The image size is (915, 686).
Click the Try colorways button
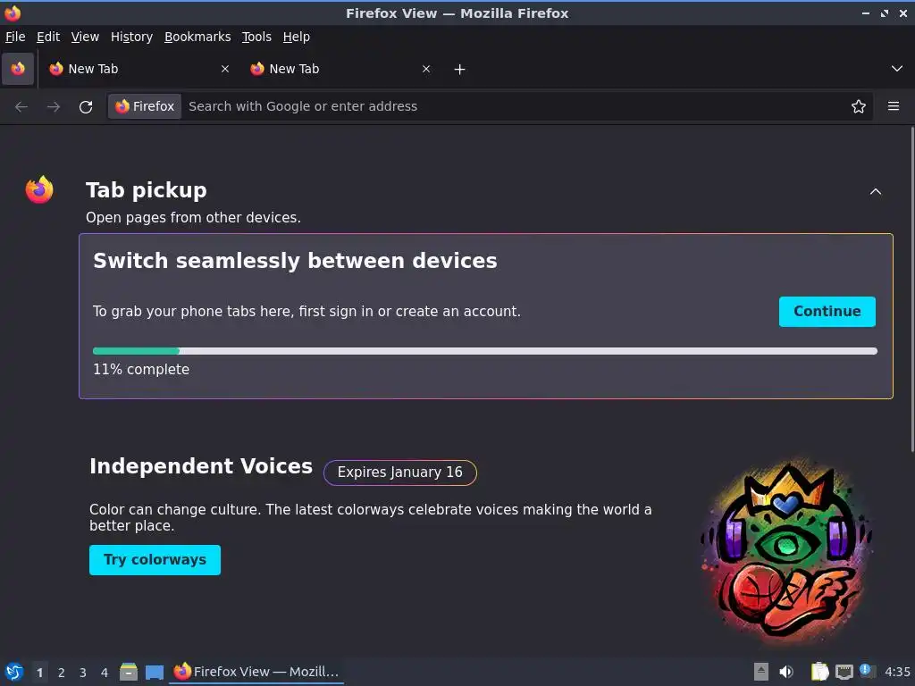tap(155, 560)
